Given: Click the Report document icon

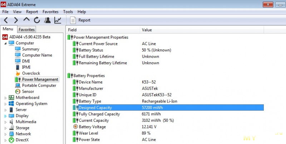Looking at the screenshot, I should coord(73,20).
